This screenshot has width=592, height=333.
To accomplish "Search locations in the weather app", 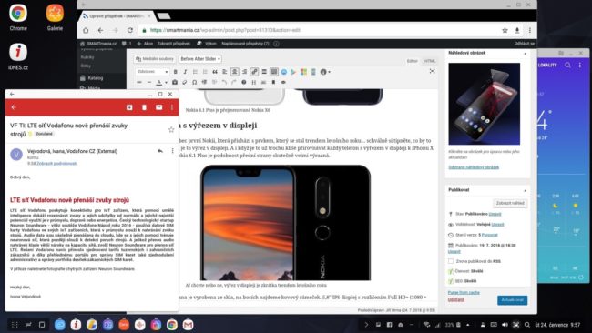I will tap(567, 65).
